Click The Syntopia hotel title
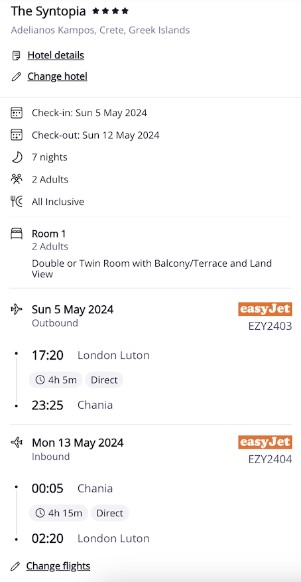Viewport: 301px width, 582px height. [x=48, y=11]
